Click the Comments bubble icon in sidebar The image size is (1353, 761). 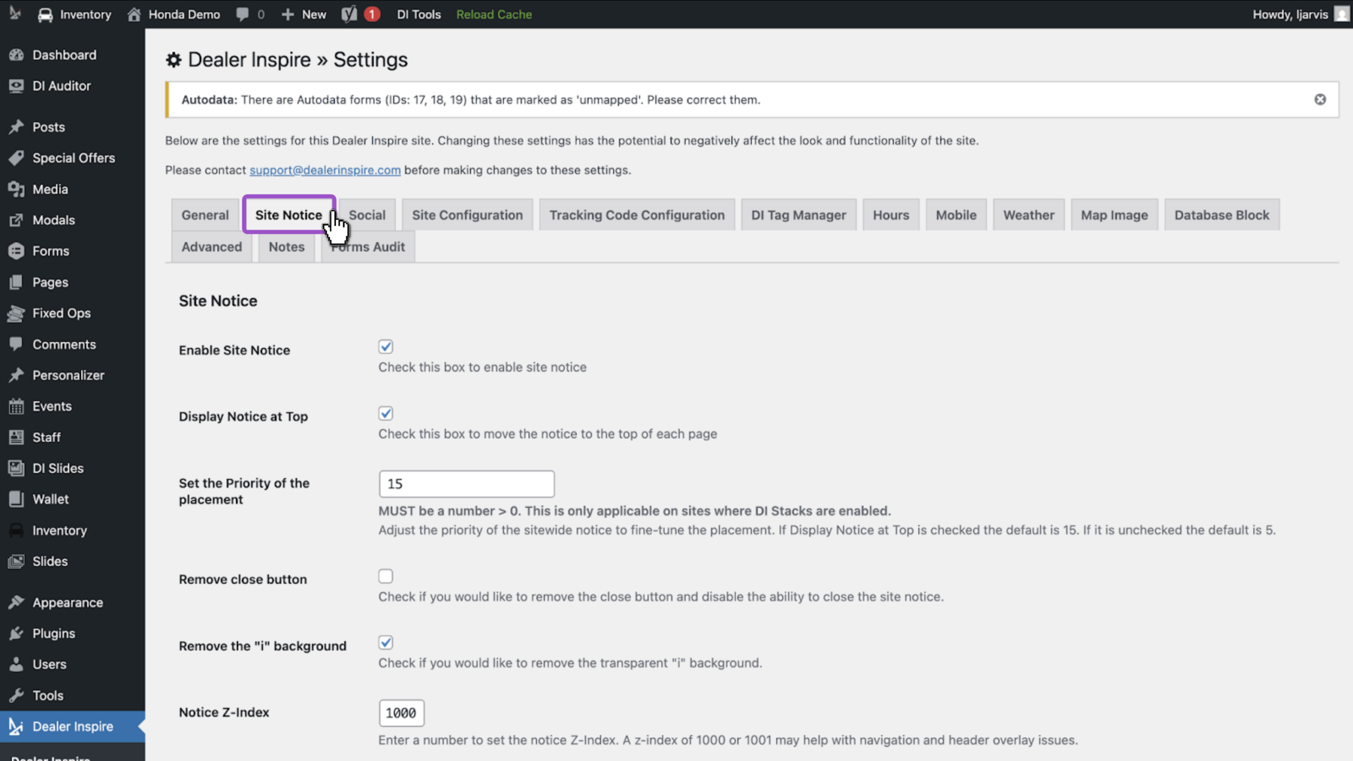(x=16, y=344)
